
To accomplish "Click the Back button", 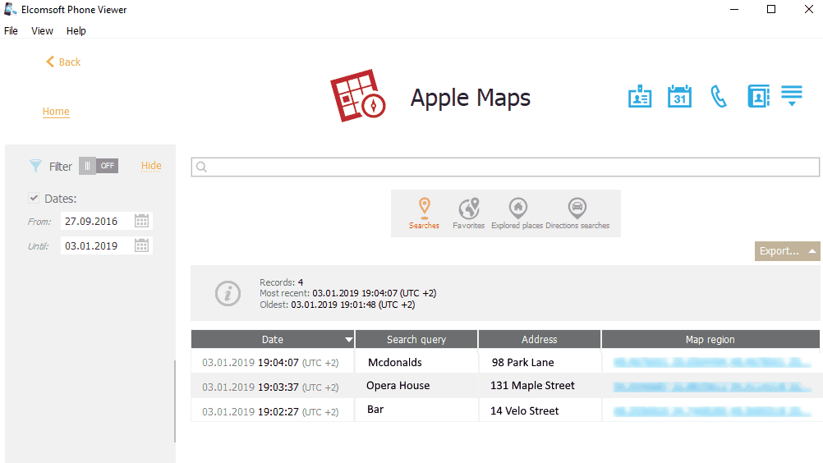I will (x=63, y=62).
